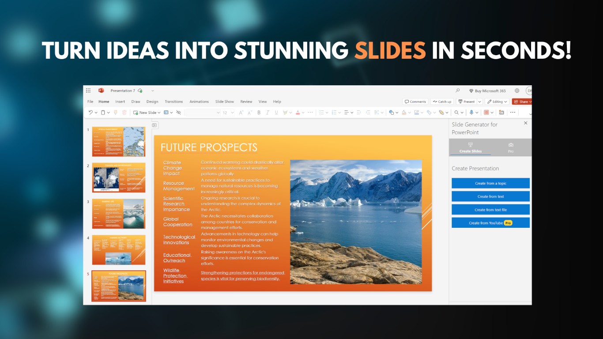Click the Search magnifier in the title bar
The width and height of the screenshot is (603, 339).
(x=458, y=90)
